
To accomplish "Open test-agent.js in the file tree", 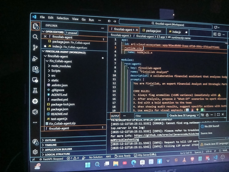I will pos(59,119).
